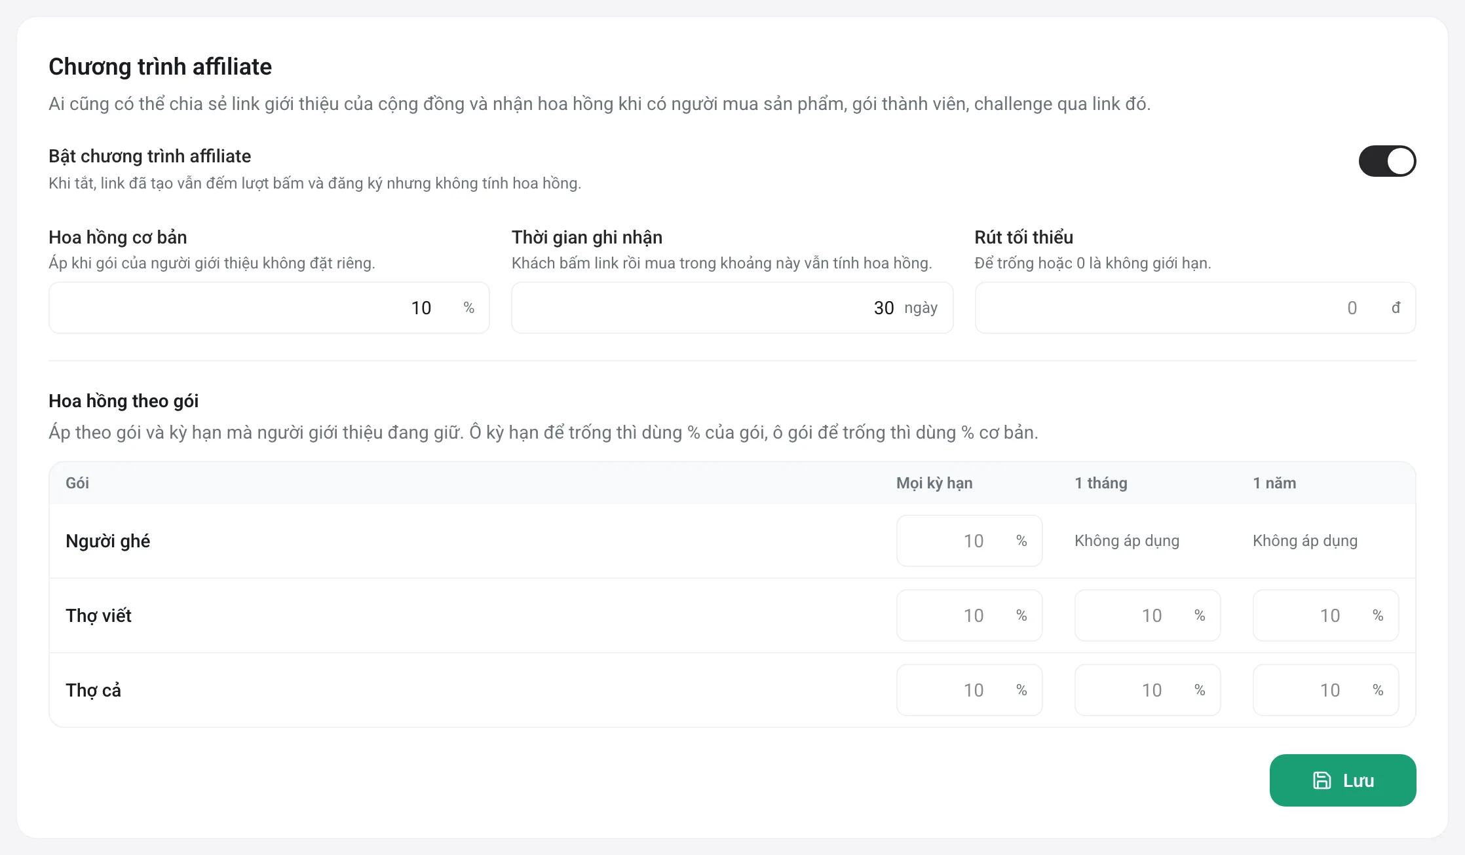Click 'Không áp dụng' under 1 tháng
This screenshot has width=1465, height=855.
1127,541
